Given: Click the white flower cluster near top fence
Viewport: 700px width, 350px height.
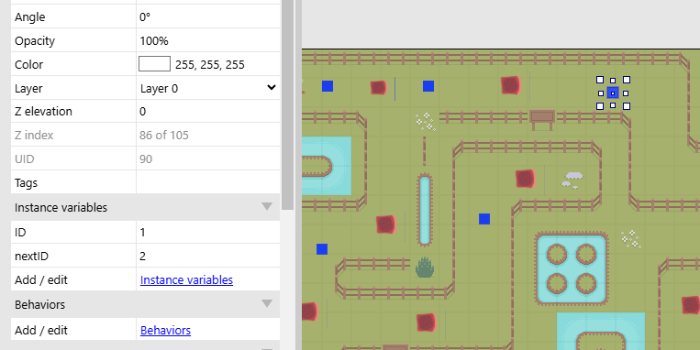Looking at the screenshot, I should pos(426,121).
